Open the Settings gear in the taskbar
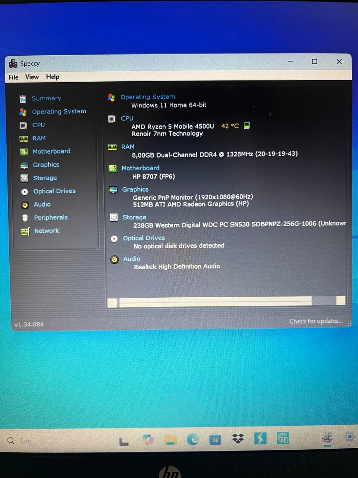Viewport: 358px width, 478px height. (x=350, y=437)
